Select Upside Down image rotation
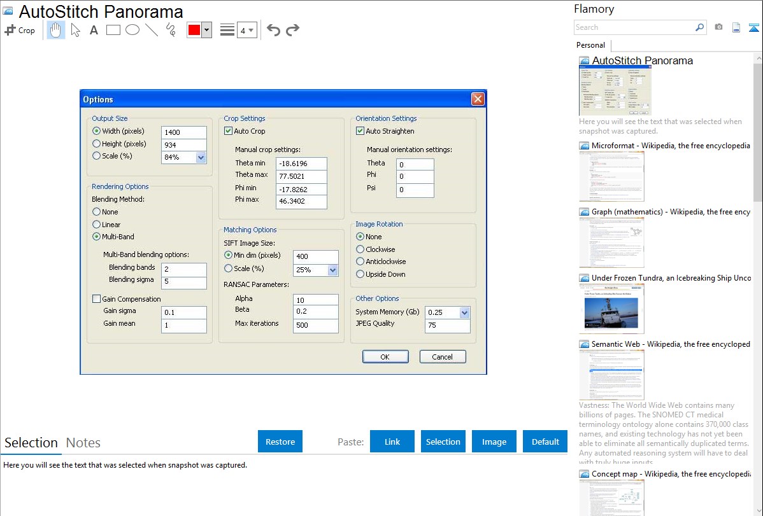This screenshot has width=763, height=516. [360, 274]
